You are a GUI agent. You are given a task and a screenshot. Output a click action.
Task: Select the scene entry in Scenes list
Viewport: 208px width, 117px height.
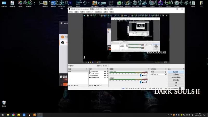pyautogui.click(x=78, y=71)
